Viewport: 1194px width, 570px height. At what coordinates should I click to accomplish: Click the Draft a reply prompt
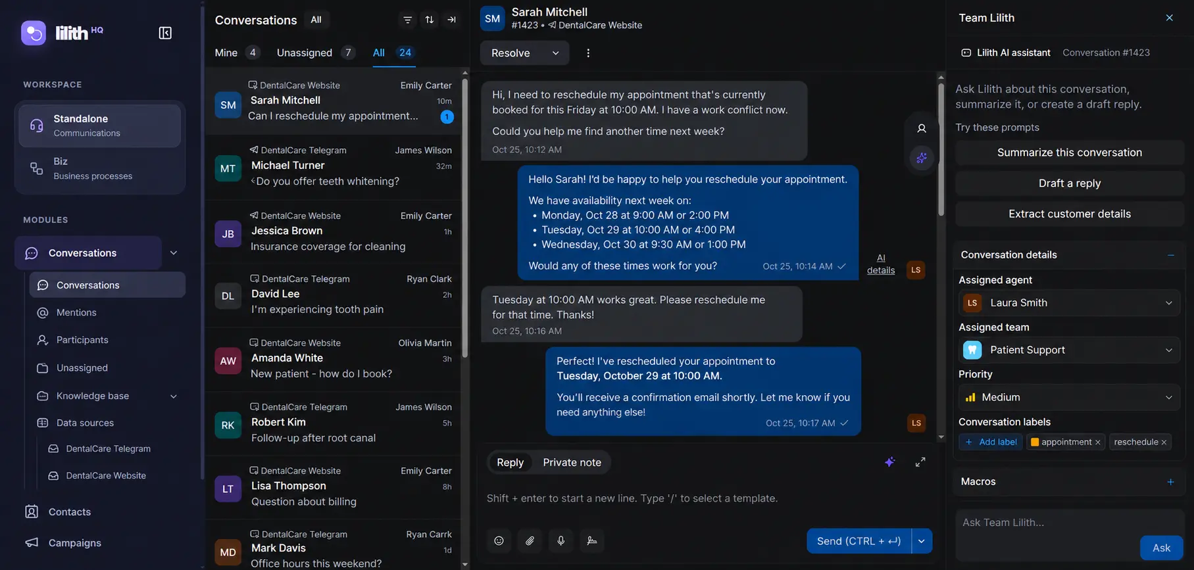click(1070, 183)
